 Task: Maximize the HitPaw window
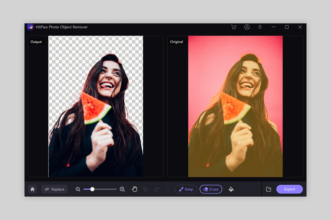click(x=287, y=27)
